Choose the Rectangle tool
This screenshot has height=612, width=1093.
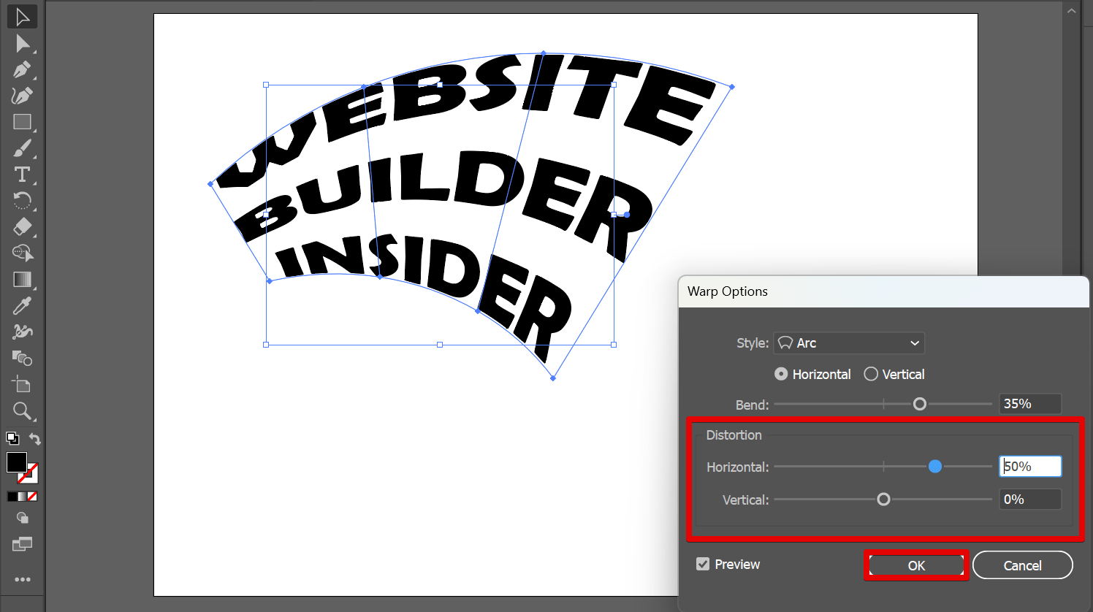click(x=22, y=122)
